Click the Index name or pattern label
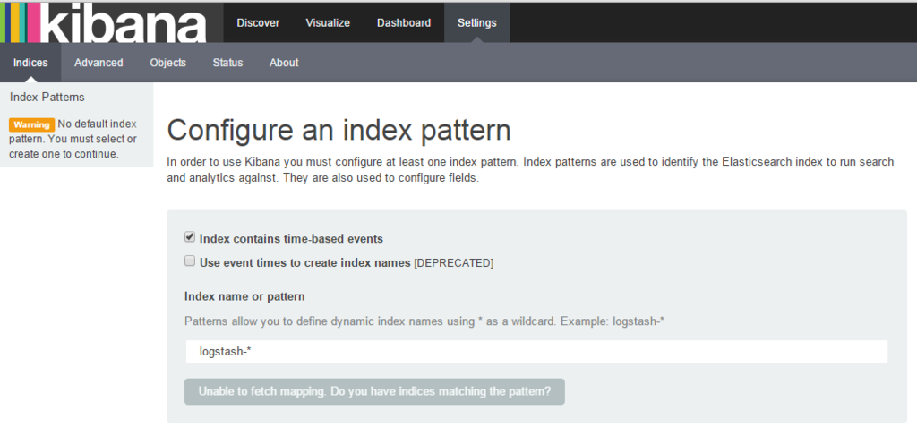 point(244,296)
